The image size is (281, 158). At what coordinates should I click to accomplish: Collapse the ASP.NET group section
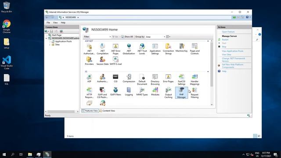(x=208, y=41)
